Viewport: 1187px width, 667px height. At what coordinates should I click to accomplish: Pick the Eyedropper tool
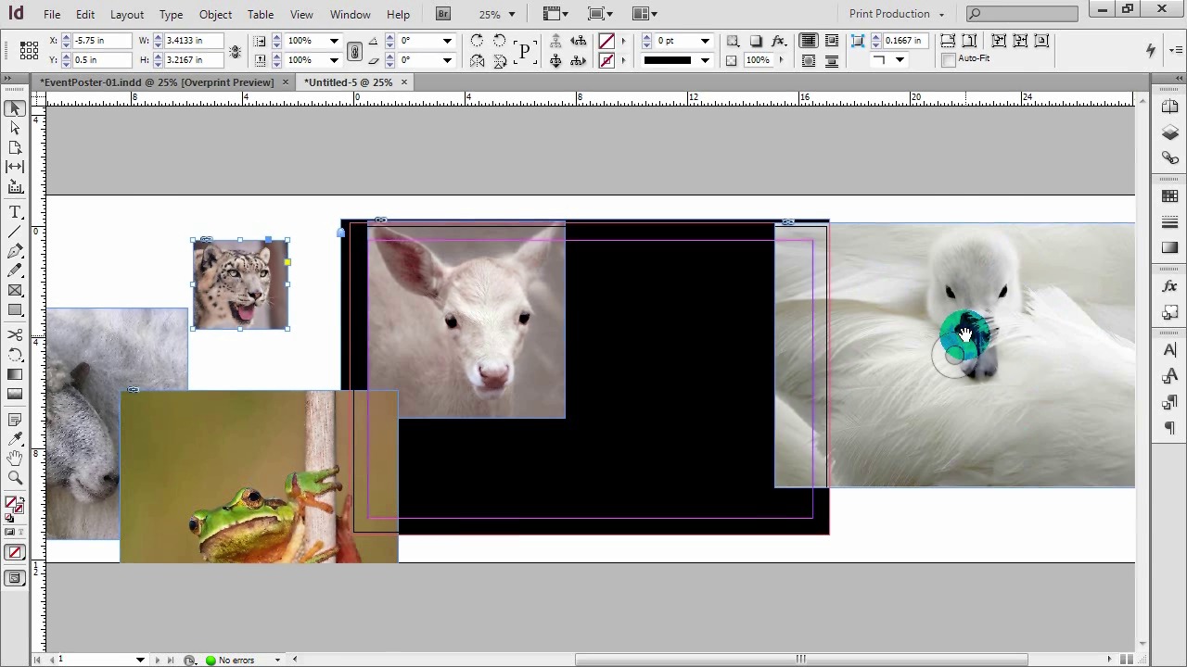point(15,438)
